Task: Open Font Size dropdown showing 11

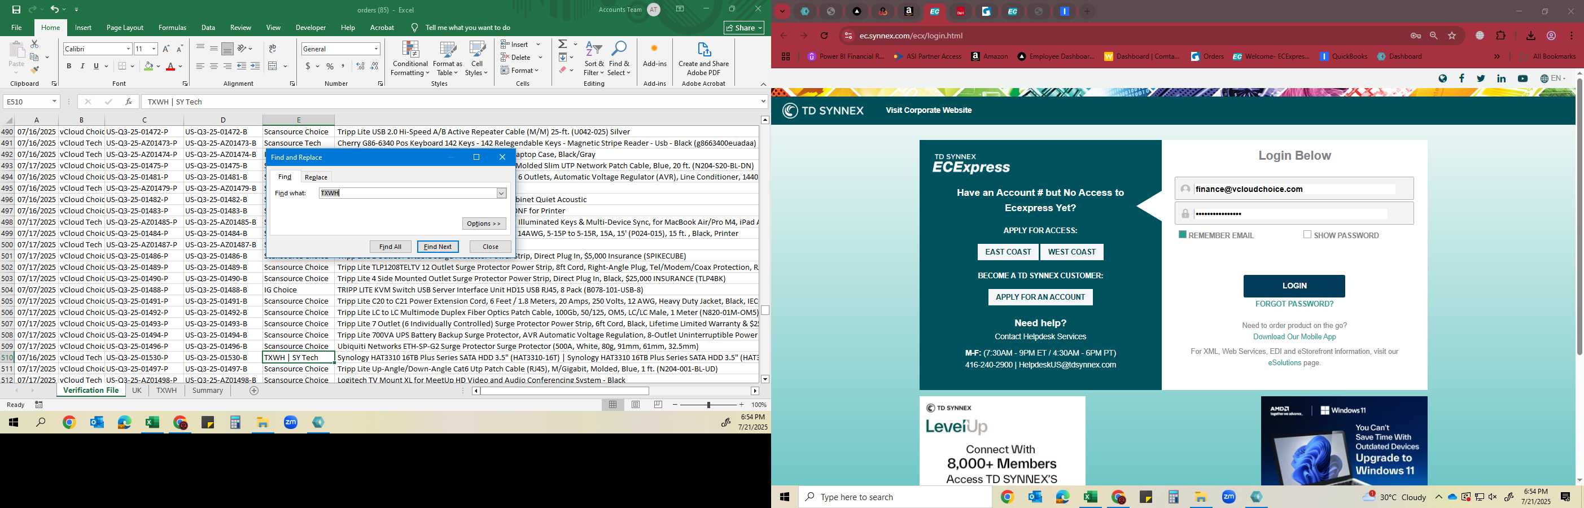Action: click(153, 49)
